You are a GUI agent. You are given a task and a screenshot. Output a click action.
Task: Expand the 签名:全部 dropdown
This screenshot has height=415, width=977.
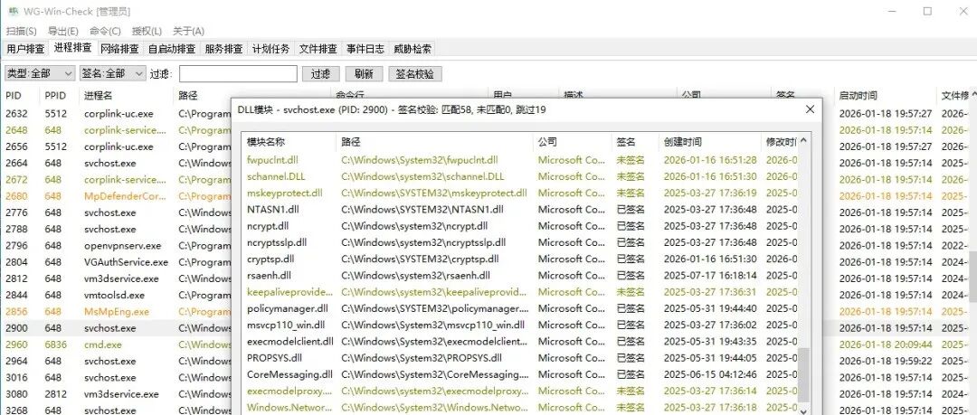coord(113,73)
